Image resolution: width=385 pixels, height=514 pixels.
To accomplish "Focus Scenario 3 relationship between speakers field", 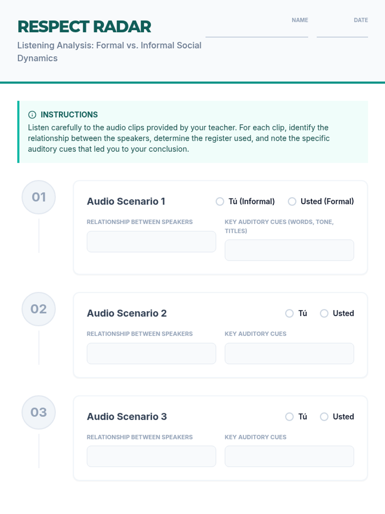I will pyautogui.click(x=151, y=456).
